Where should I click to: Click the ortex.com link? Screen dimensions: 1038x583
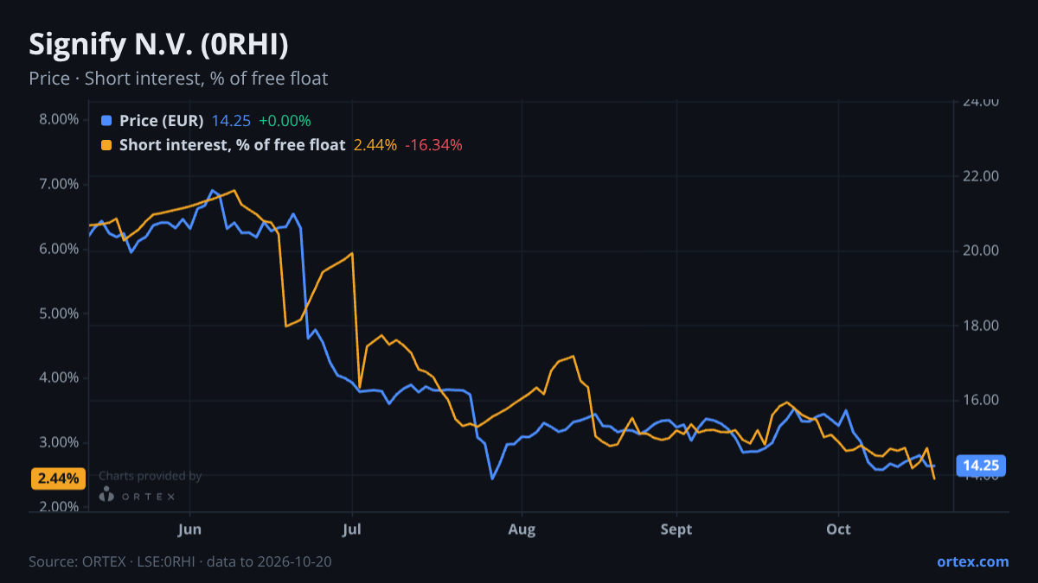point(972,561)
